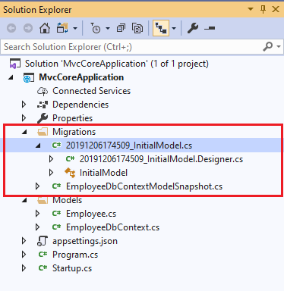Collapse the Models folder

pos(24,200)
